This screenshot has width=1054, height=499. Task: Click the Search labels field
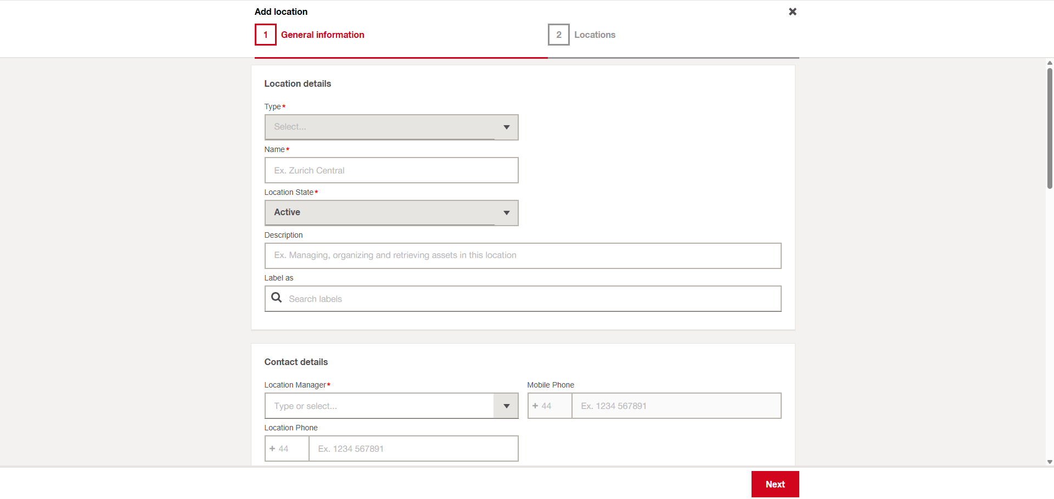[x=530, y=299]
